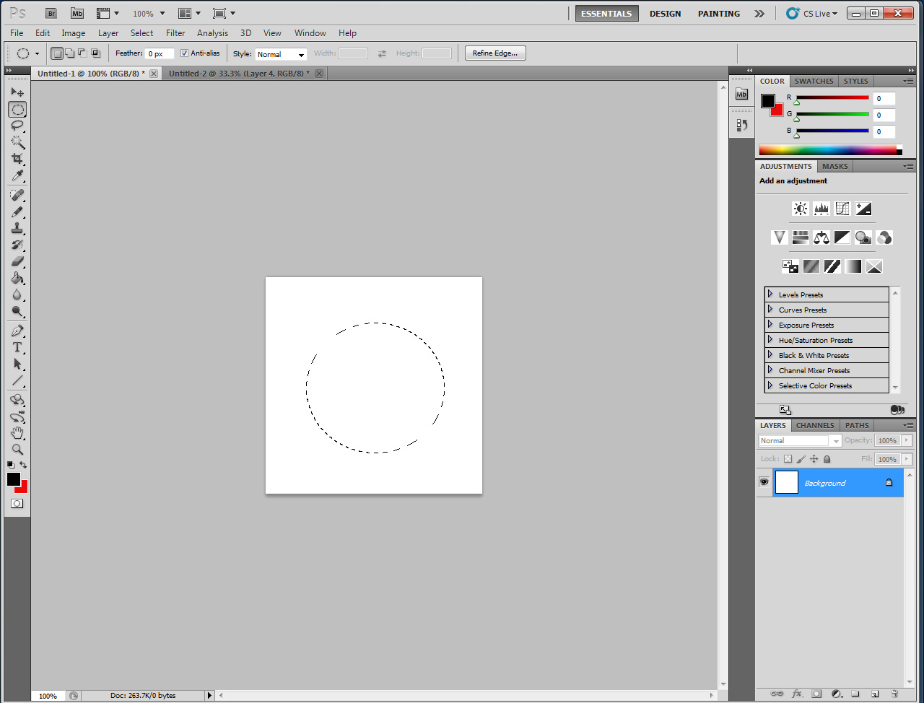Add a Vibrance adjustment
The height and width of the screenshot is (703, 924).
(780, 237)
